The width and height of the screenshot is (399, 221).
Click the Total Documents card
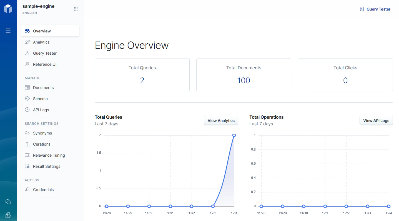[x=244, y=75]
